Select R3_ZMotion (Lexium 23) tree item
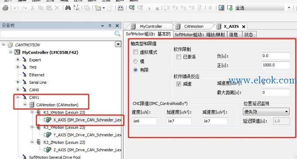 coord(64,143)
